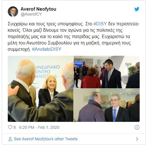The image size is (148, 149).
Task: Open the #AnotatoDISY hashtag link
Action: click(47, 49)
